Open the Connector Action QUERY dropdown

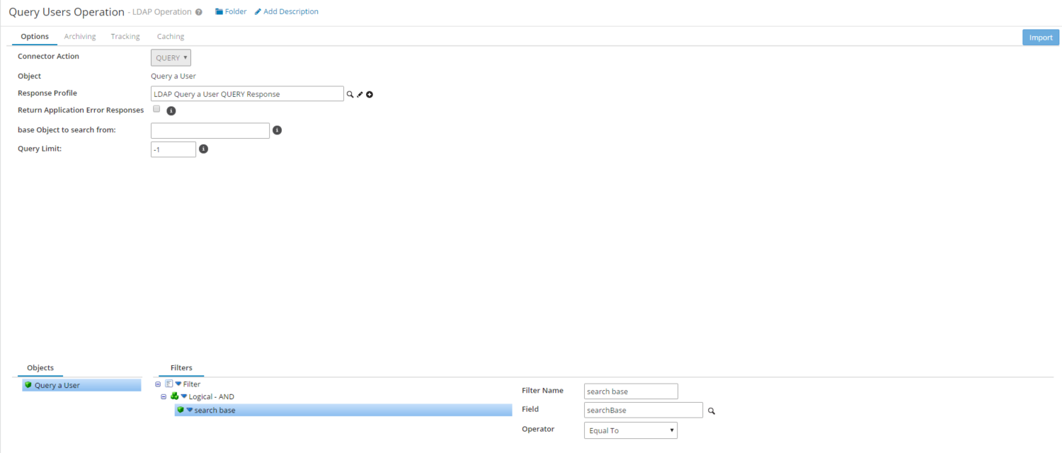point(171,57)
